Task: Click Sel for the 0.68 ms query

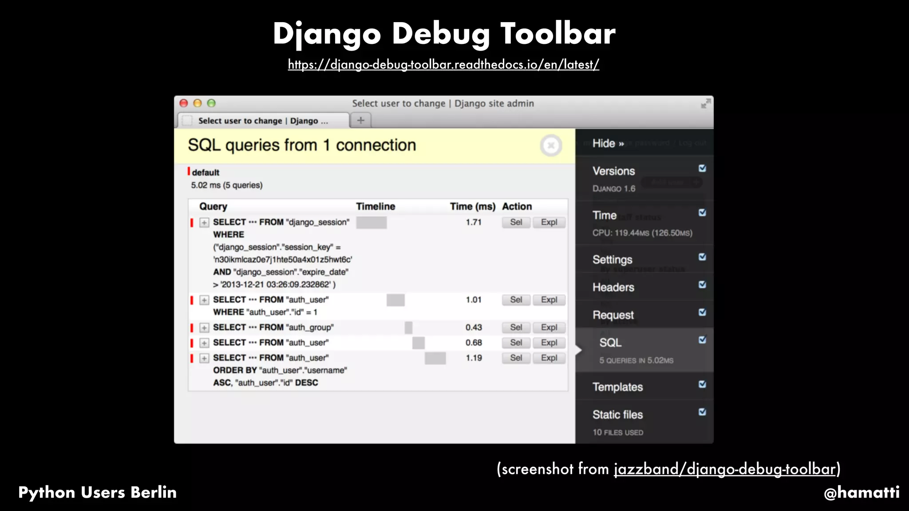Action: tap(516, 342)
